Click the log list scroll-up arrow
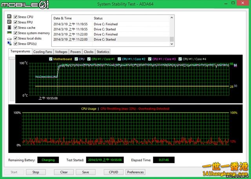 pos(172,18)
